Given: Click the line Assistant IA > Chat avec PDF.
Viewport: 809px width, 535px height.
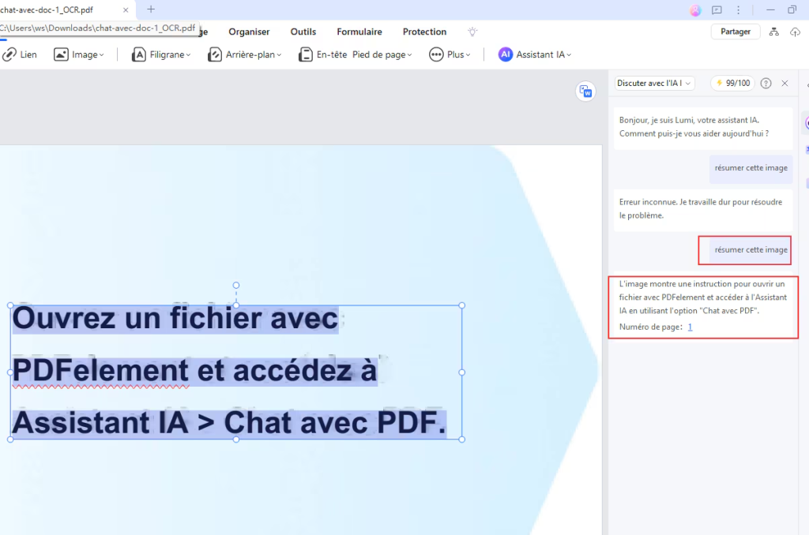Looking at the screenshot, I should coord(229,423).
